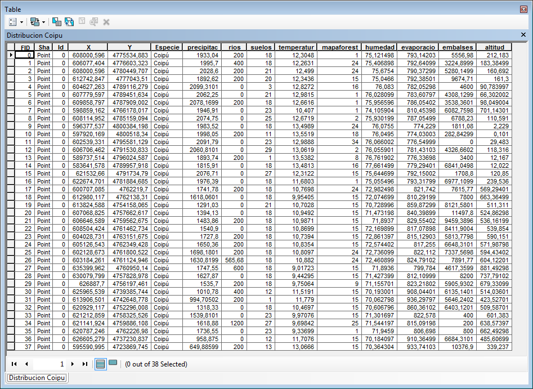The height and width of the screenshot is (389, 533).
Task: Click the rios column header
Action: pyautogui.click(x=234, y=47)
